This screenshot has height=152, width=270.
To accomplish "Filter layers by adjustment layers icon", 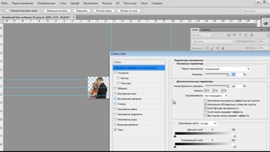I will pos(235,35).
